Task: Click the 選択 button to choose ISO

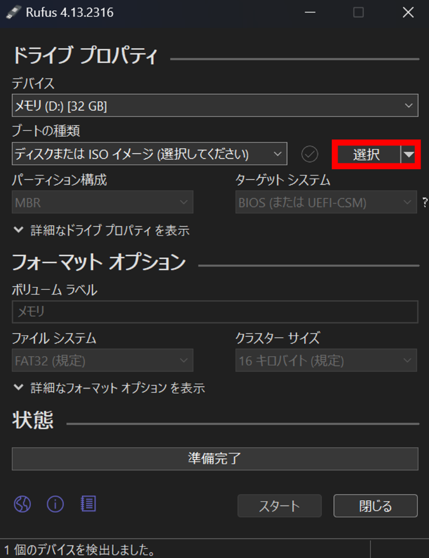Action: pos(369,154)
